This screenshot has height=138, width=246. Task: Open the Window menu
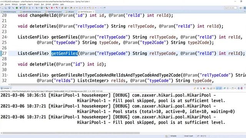click(55, 4)
